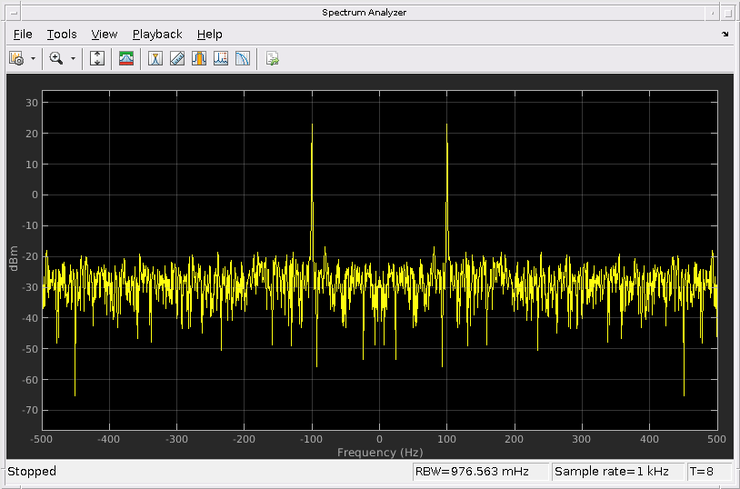Viewport: 740px width, 489px height.
Task: Expand the settings button dropdown arrow
Action: (33, 58)
